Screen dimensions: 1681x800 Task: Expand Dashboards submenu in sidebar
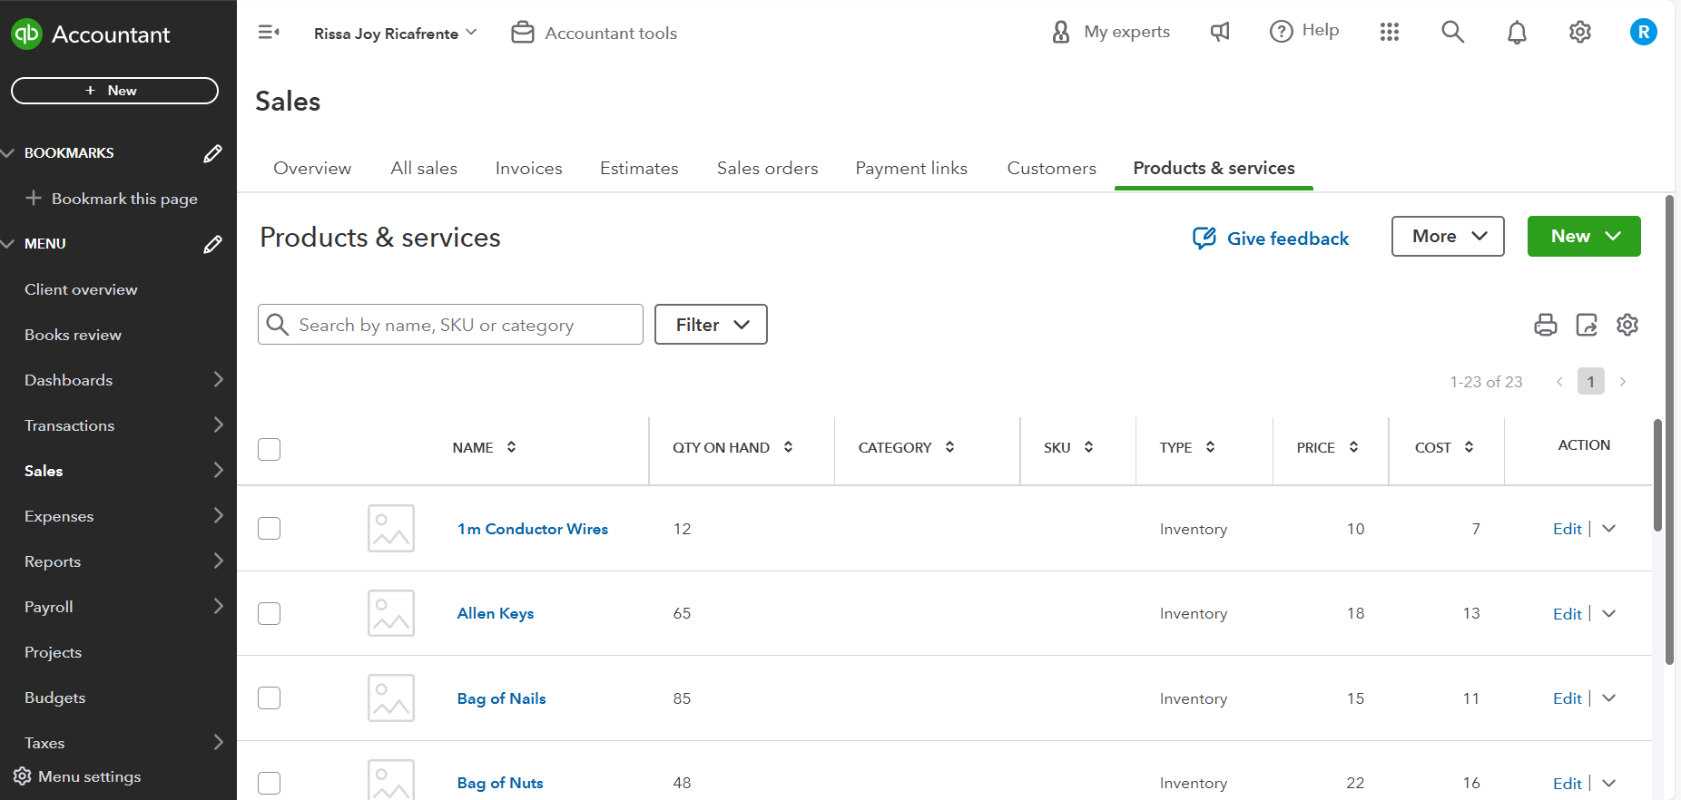point(218,379)
